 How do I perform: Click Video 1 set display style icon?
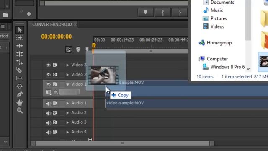click(49, 92)
